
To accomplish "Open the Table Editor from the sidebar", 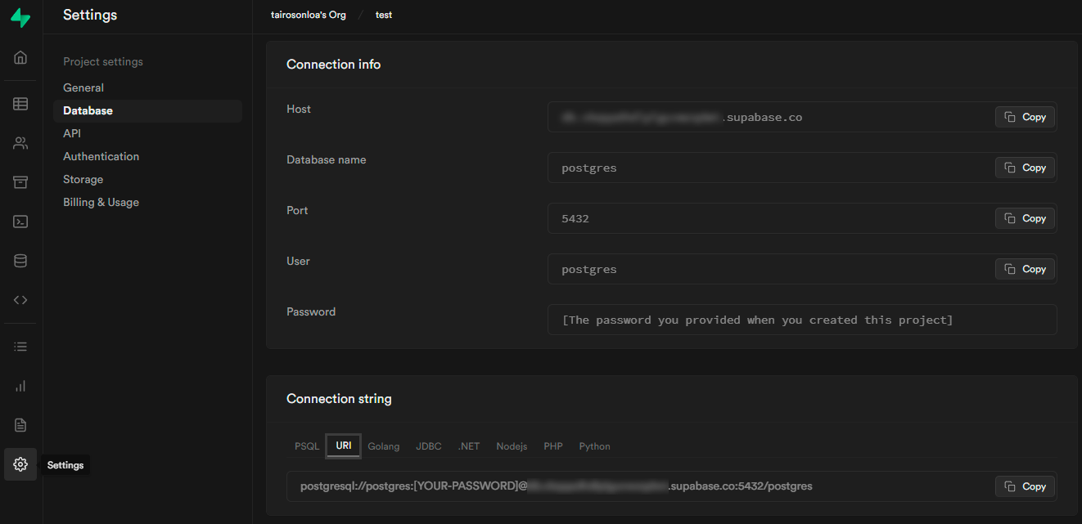I will click(20, 103).
